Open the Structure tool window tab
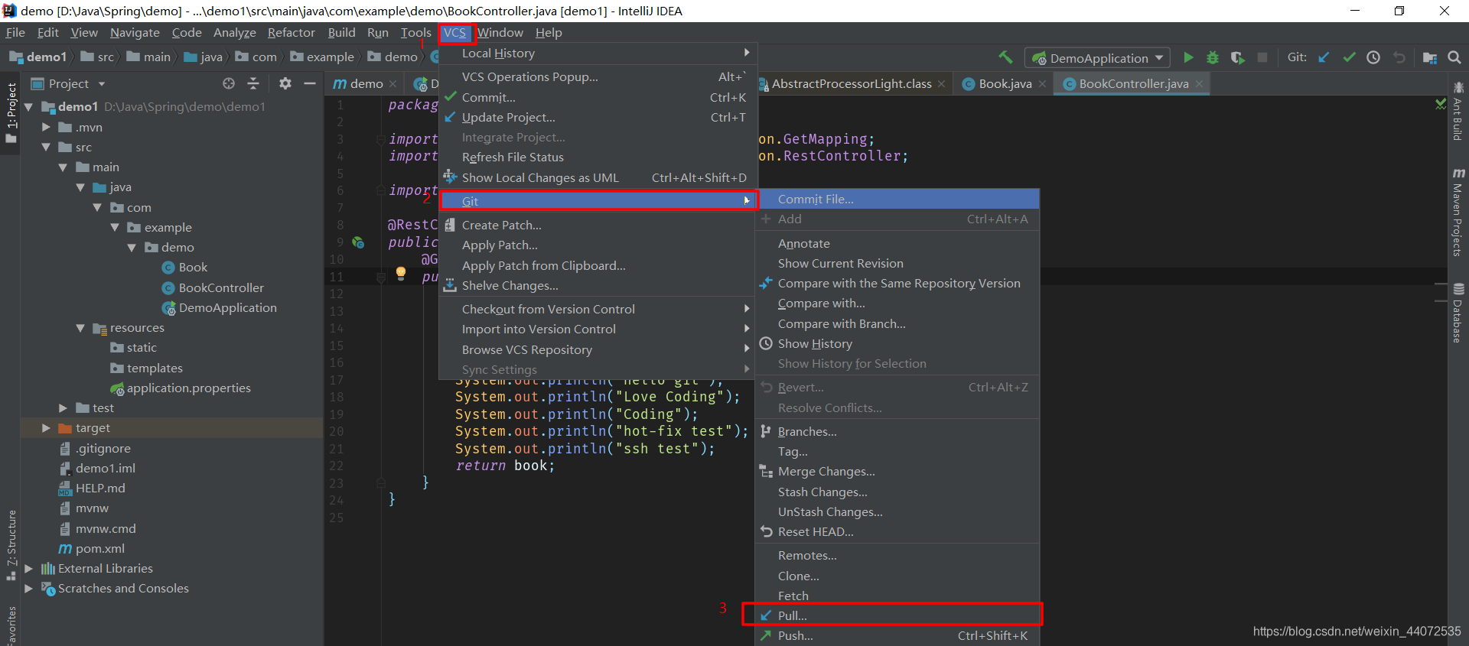Image resolution: width=1469 pixels, height=646 pixels. (x=11, y=544)
